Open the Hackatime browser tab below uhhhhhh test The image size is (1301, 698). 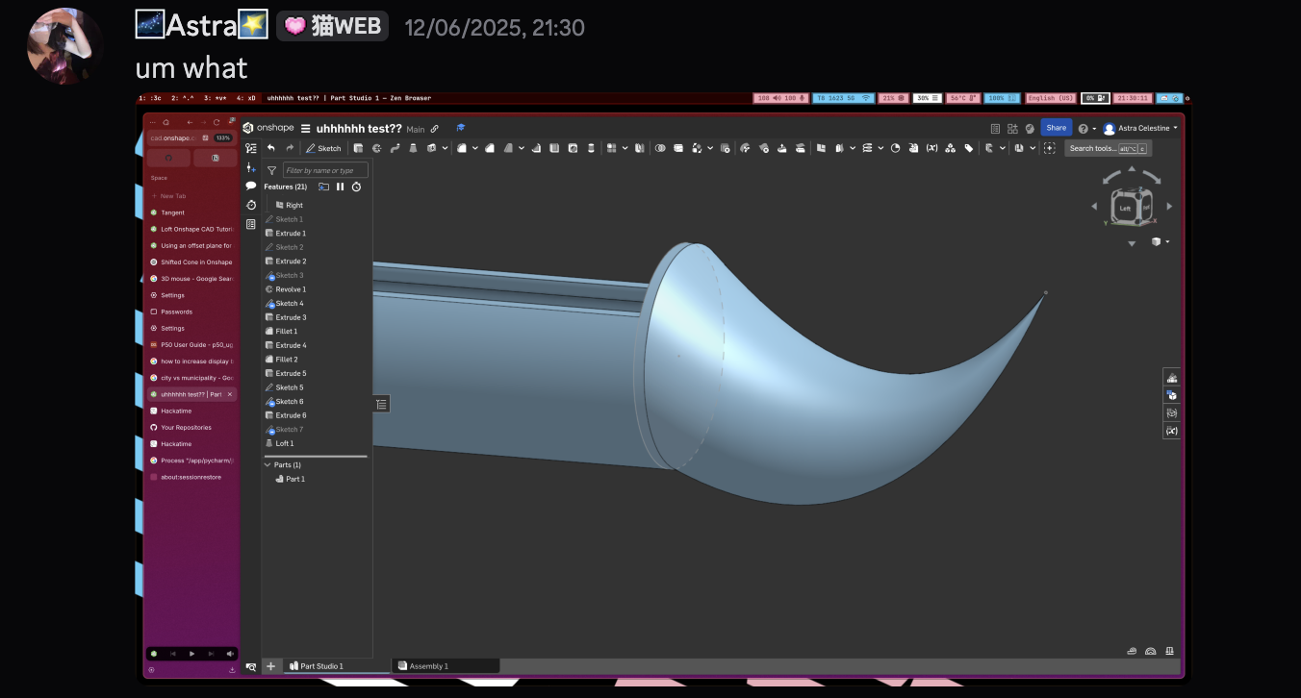(x=176, y=411)
